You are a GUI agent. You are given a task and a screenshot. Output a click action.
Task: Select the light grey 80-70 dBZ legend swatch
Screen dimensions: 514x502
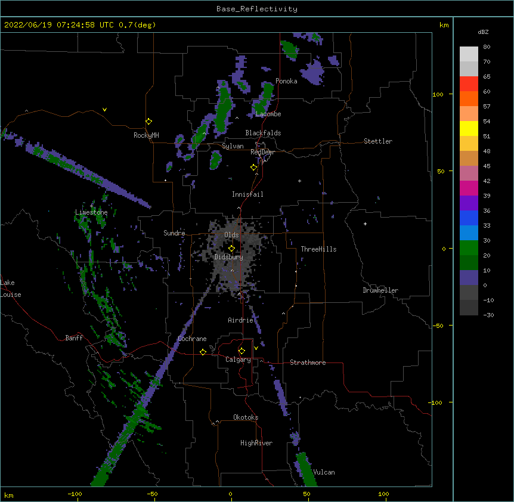(469, 54)
